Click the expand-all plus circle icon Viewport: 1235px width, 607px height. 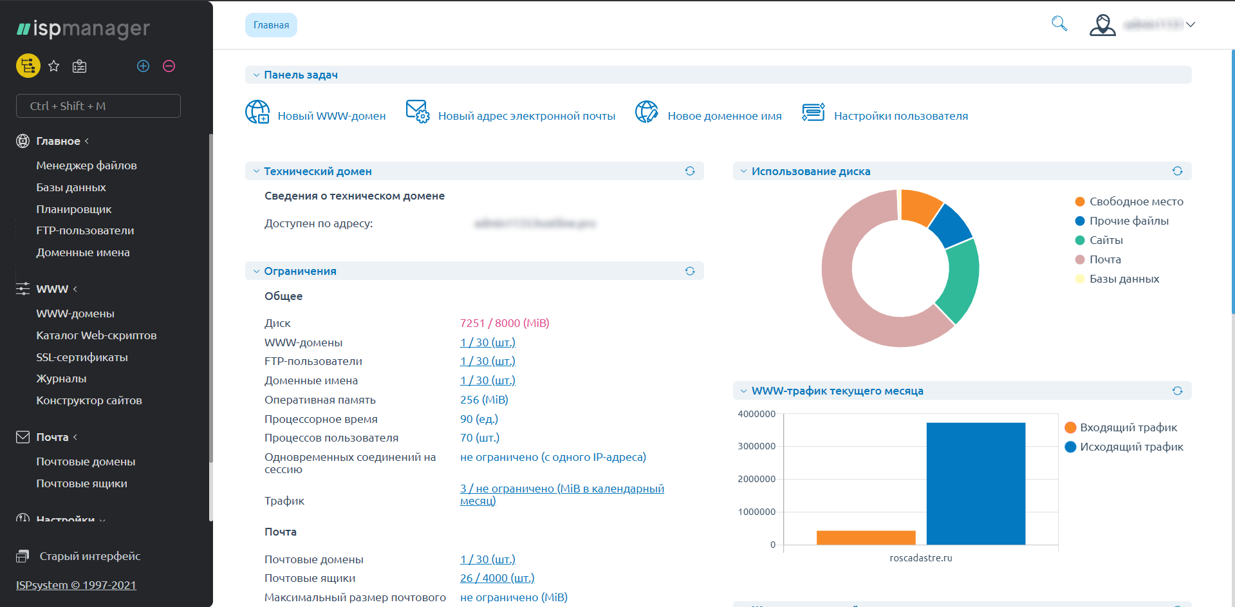[143, 66]
